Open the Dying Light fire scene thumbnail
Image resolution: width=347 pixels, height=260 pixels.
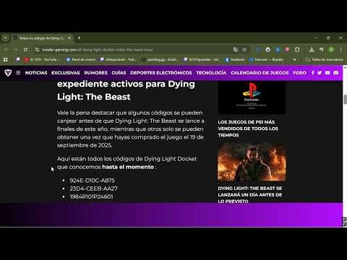pos(252,162)
